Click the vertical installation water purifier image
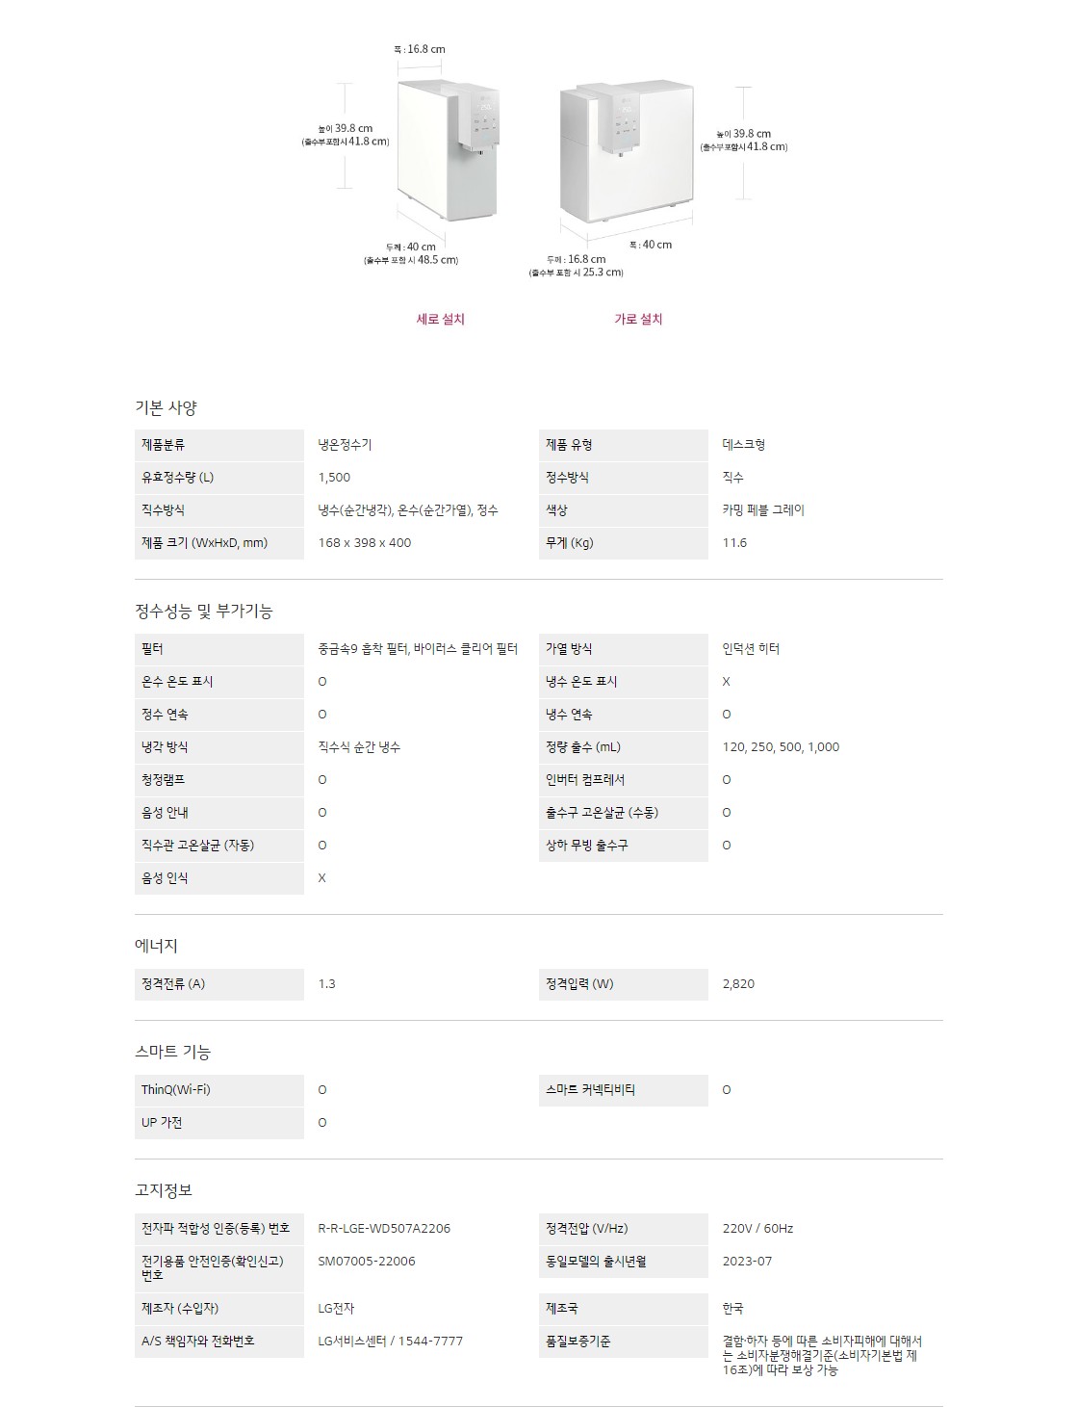This screenshot has width=1078, height=1407. pos(448,149)
